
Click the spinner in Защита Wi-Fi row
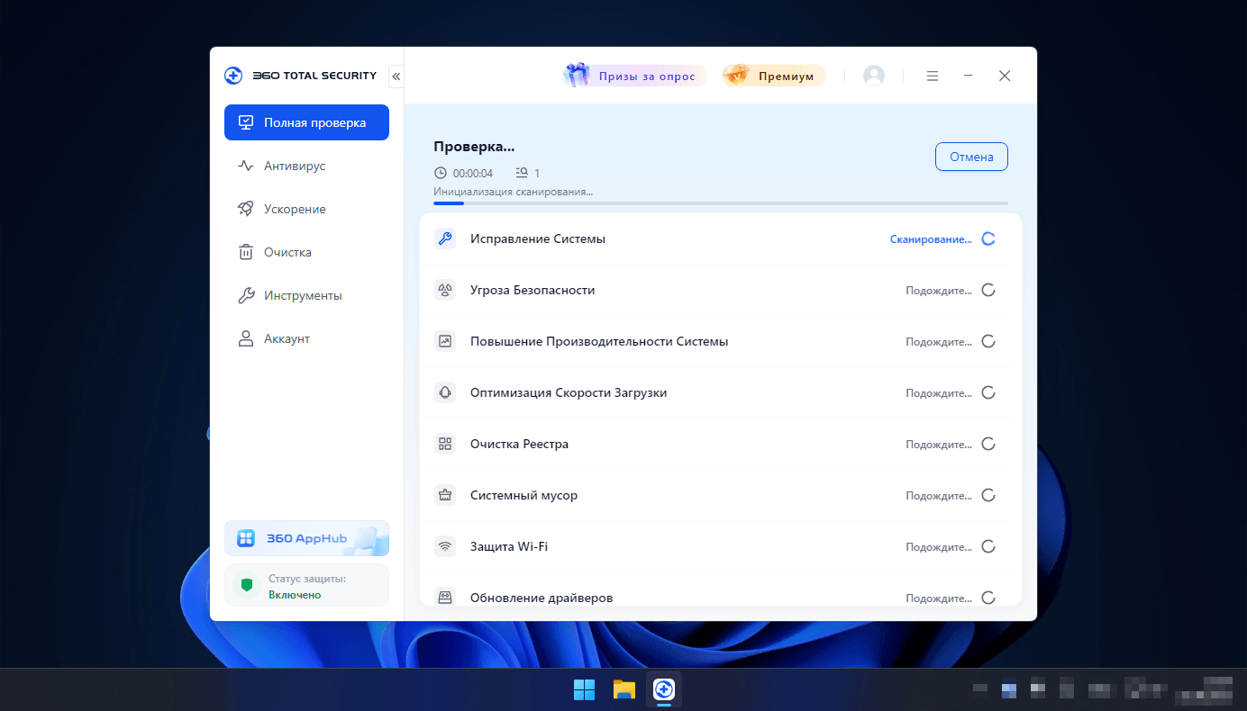pyautogui.click(x=988, y=546)
